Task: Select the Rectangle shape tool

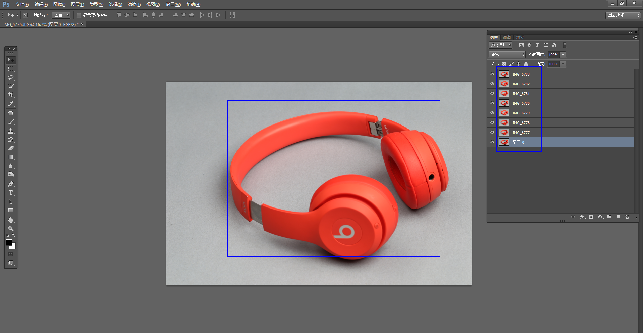Action: point(11,211)
